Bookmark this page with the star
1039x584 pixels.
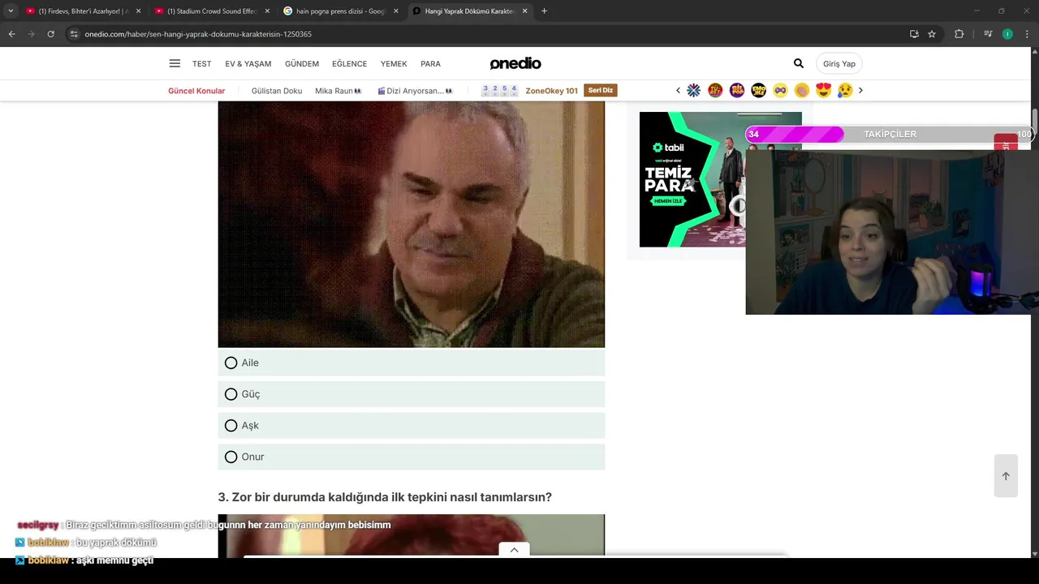(932, 34)
